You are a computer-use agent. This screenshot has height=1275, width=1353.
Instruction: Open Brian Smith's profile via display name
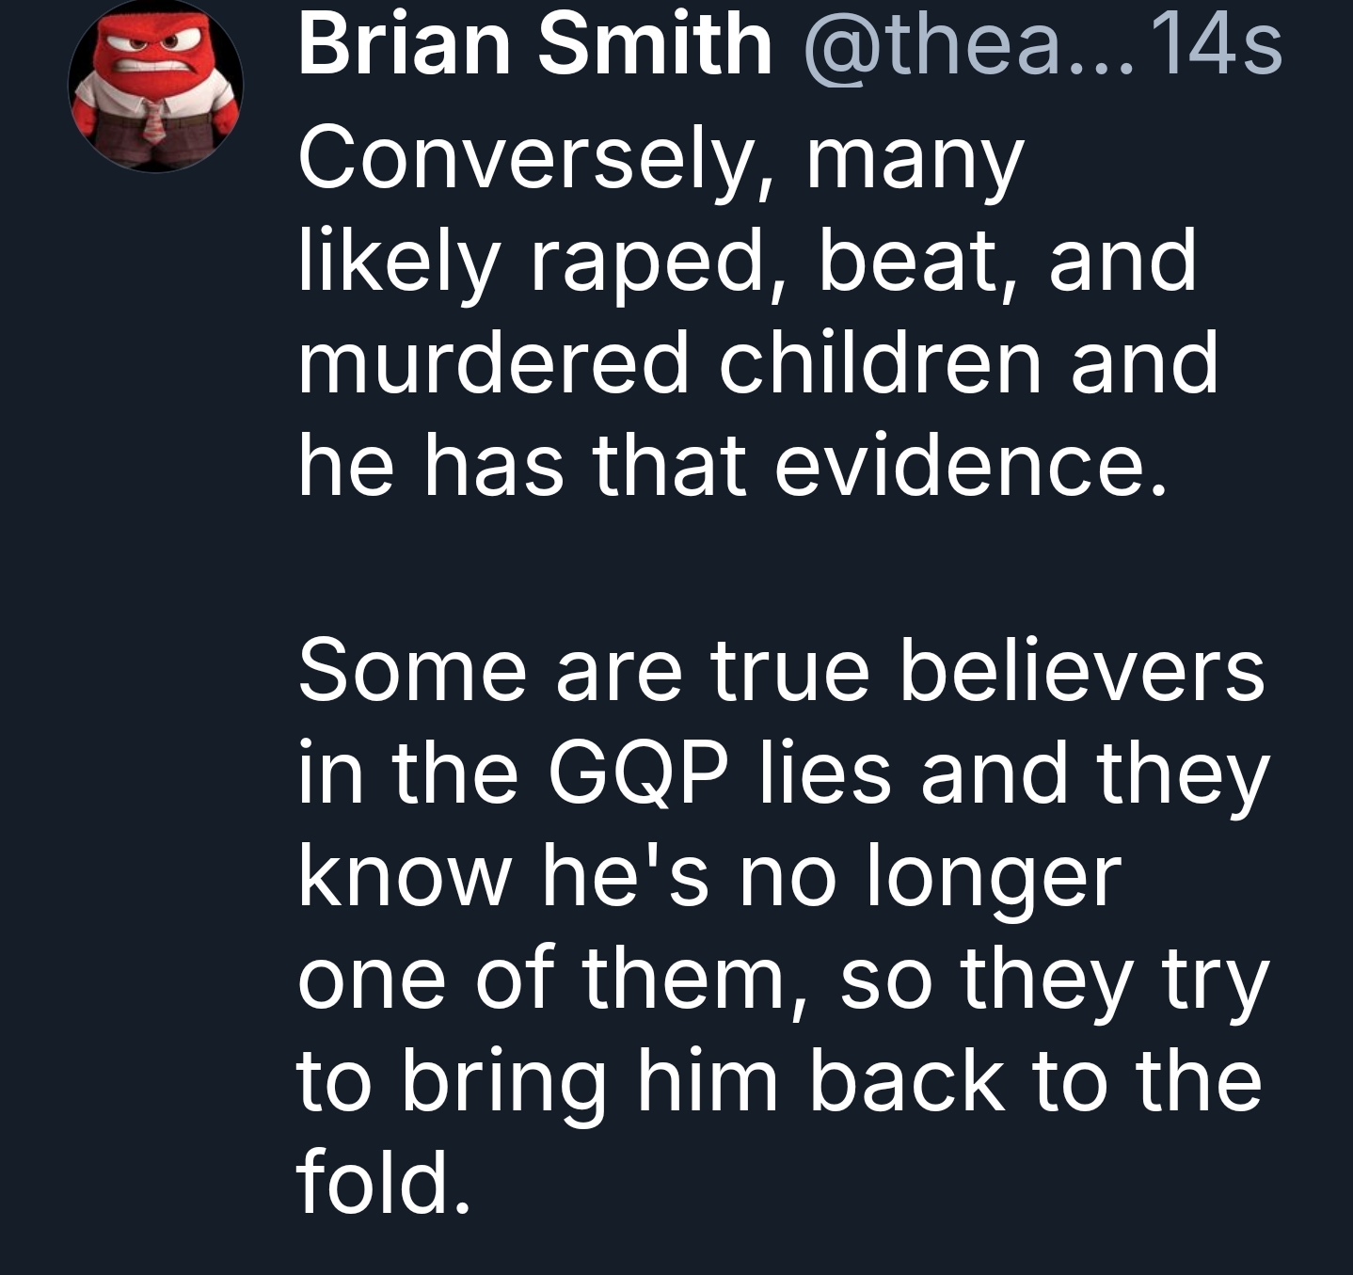(x=534, y=44)
